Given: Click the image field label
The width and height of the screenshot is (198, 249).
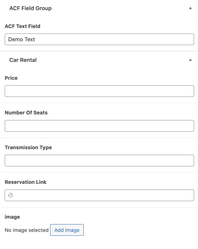Looking at the screenshot, I should pyautogui.click(x=12, y=217).
